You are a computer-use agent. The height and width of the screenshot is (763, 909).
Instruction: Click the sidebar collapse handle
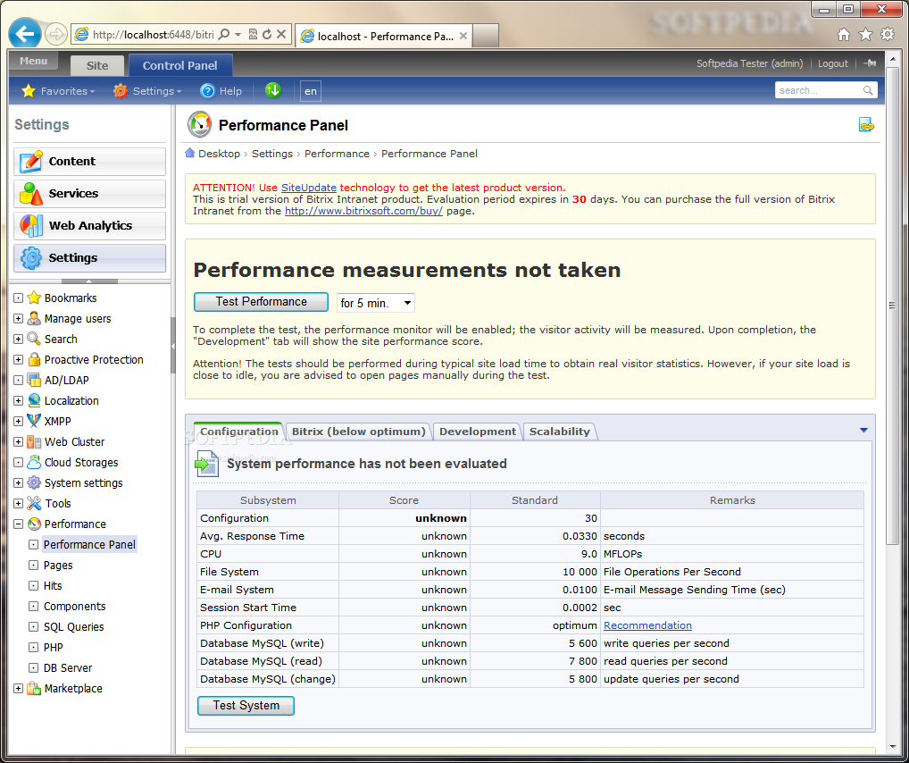click(172, 347)
